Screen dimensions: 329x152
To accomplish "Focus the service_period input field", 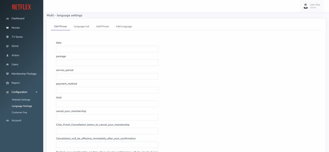I will tap(107, 76).
